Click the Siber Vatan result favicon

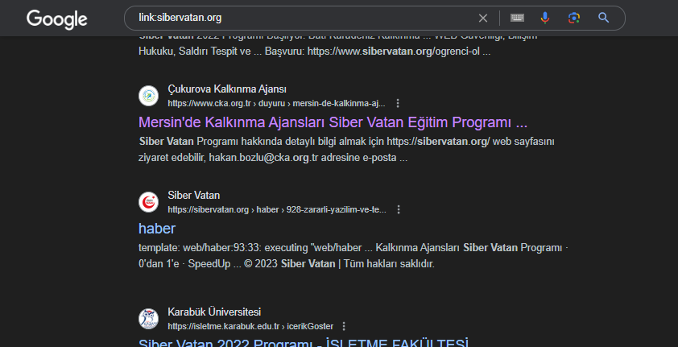point(148,201)
